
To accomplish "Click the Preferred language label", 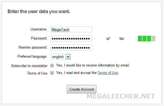I will pos(32,57).
